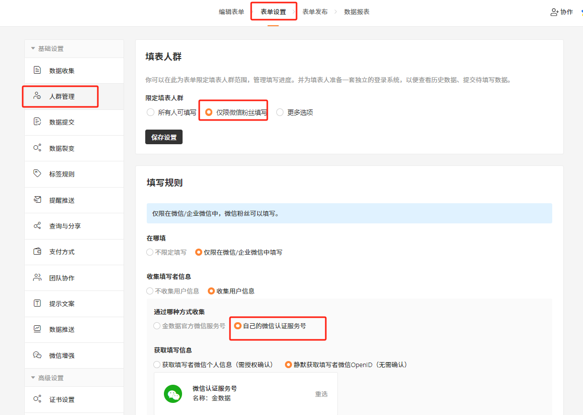Select 静默获取填写者微信OpenID radio
This screenshot has height=415, width=583.
[288, 365]
